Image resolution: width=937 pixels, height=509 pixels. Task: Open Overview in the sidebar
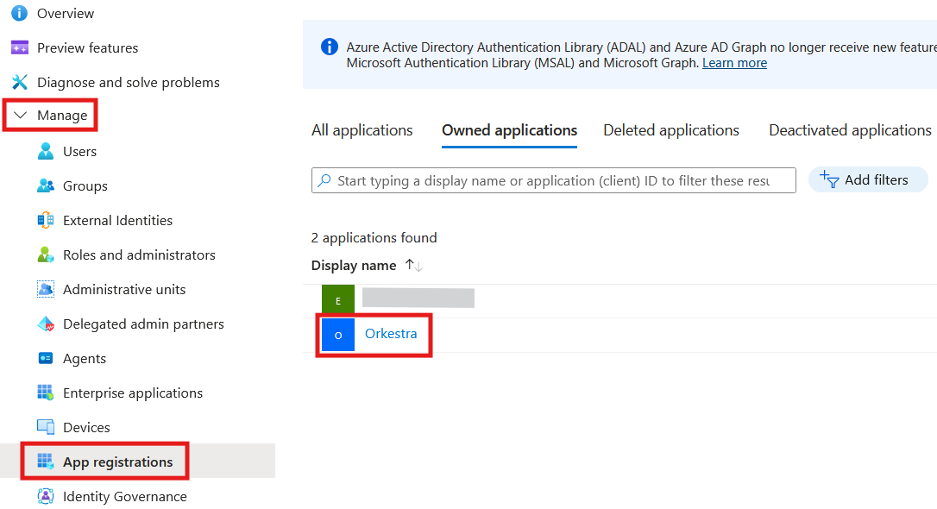[65, 13]
